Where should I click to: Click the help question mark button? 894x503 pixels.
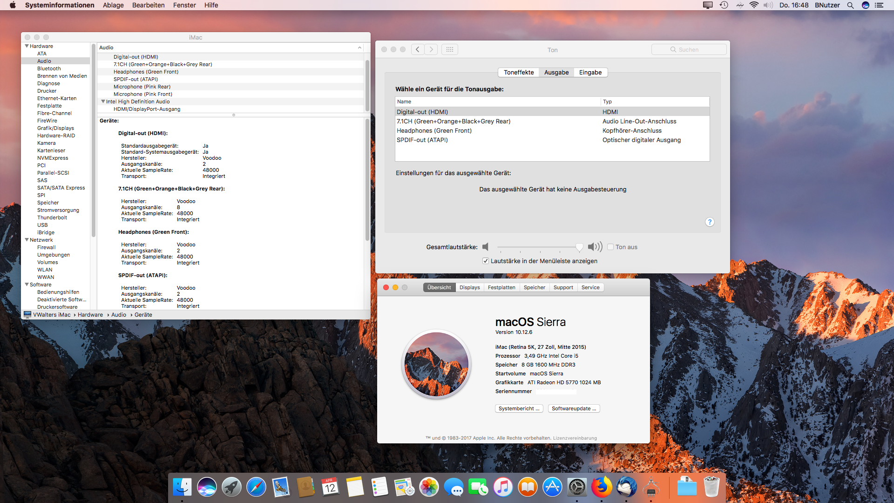click(710, 222)
